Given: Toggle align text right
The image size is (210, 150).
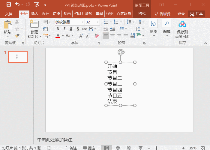Looking at the screenshot, I should 119,36.
